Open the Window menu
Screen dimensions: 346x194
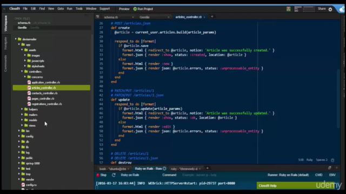click(x=91, y=9)
